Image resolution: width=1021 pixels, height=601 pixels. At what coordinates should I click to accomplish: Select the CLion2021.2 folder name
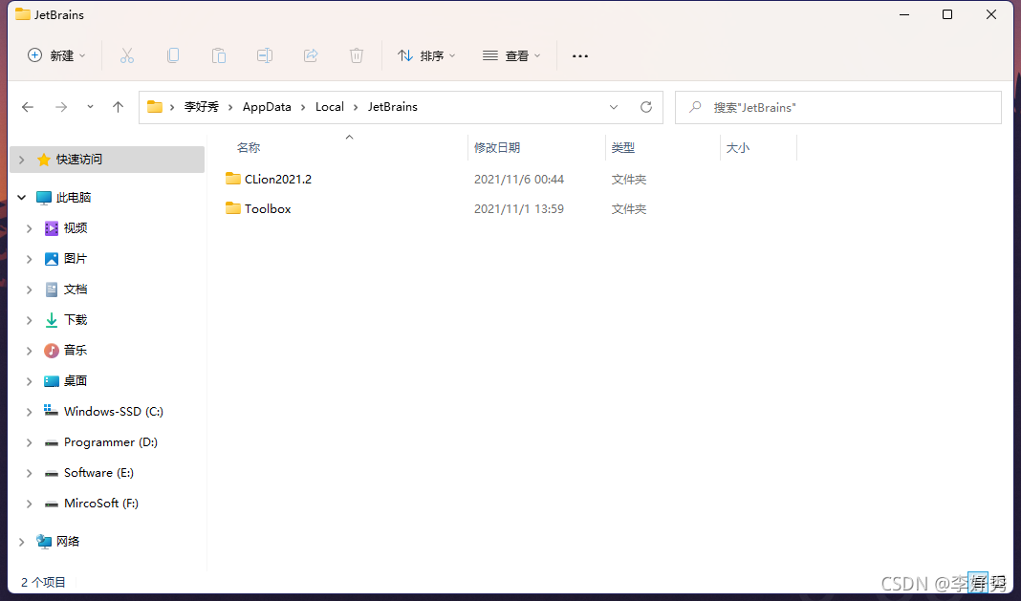click(x=278, y=179)
